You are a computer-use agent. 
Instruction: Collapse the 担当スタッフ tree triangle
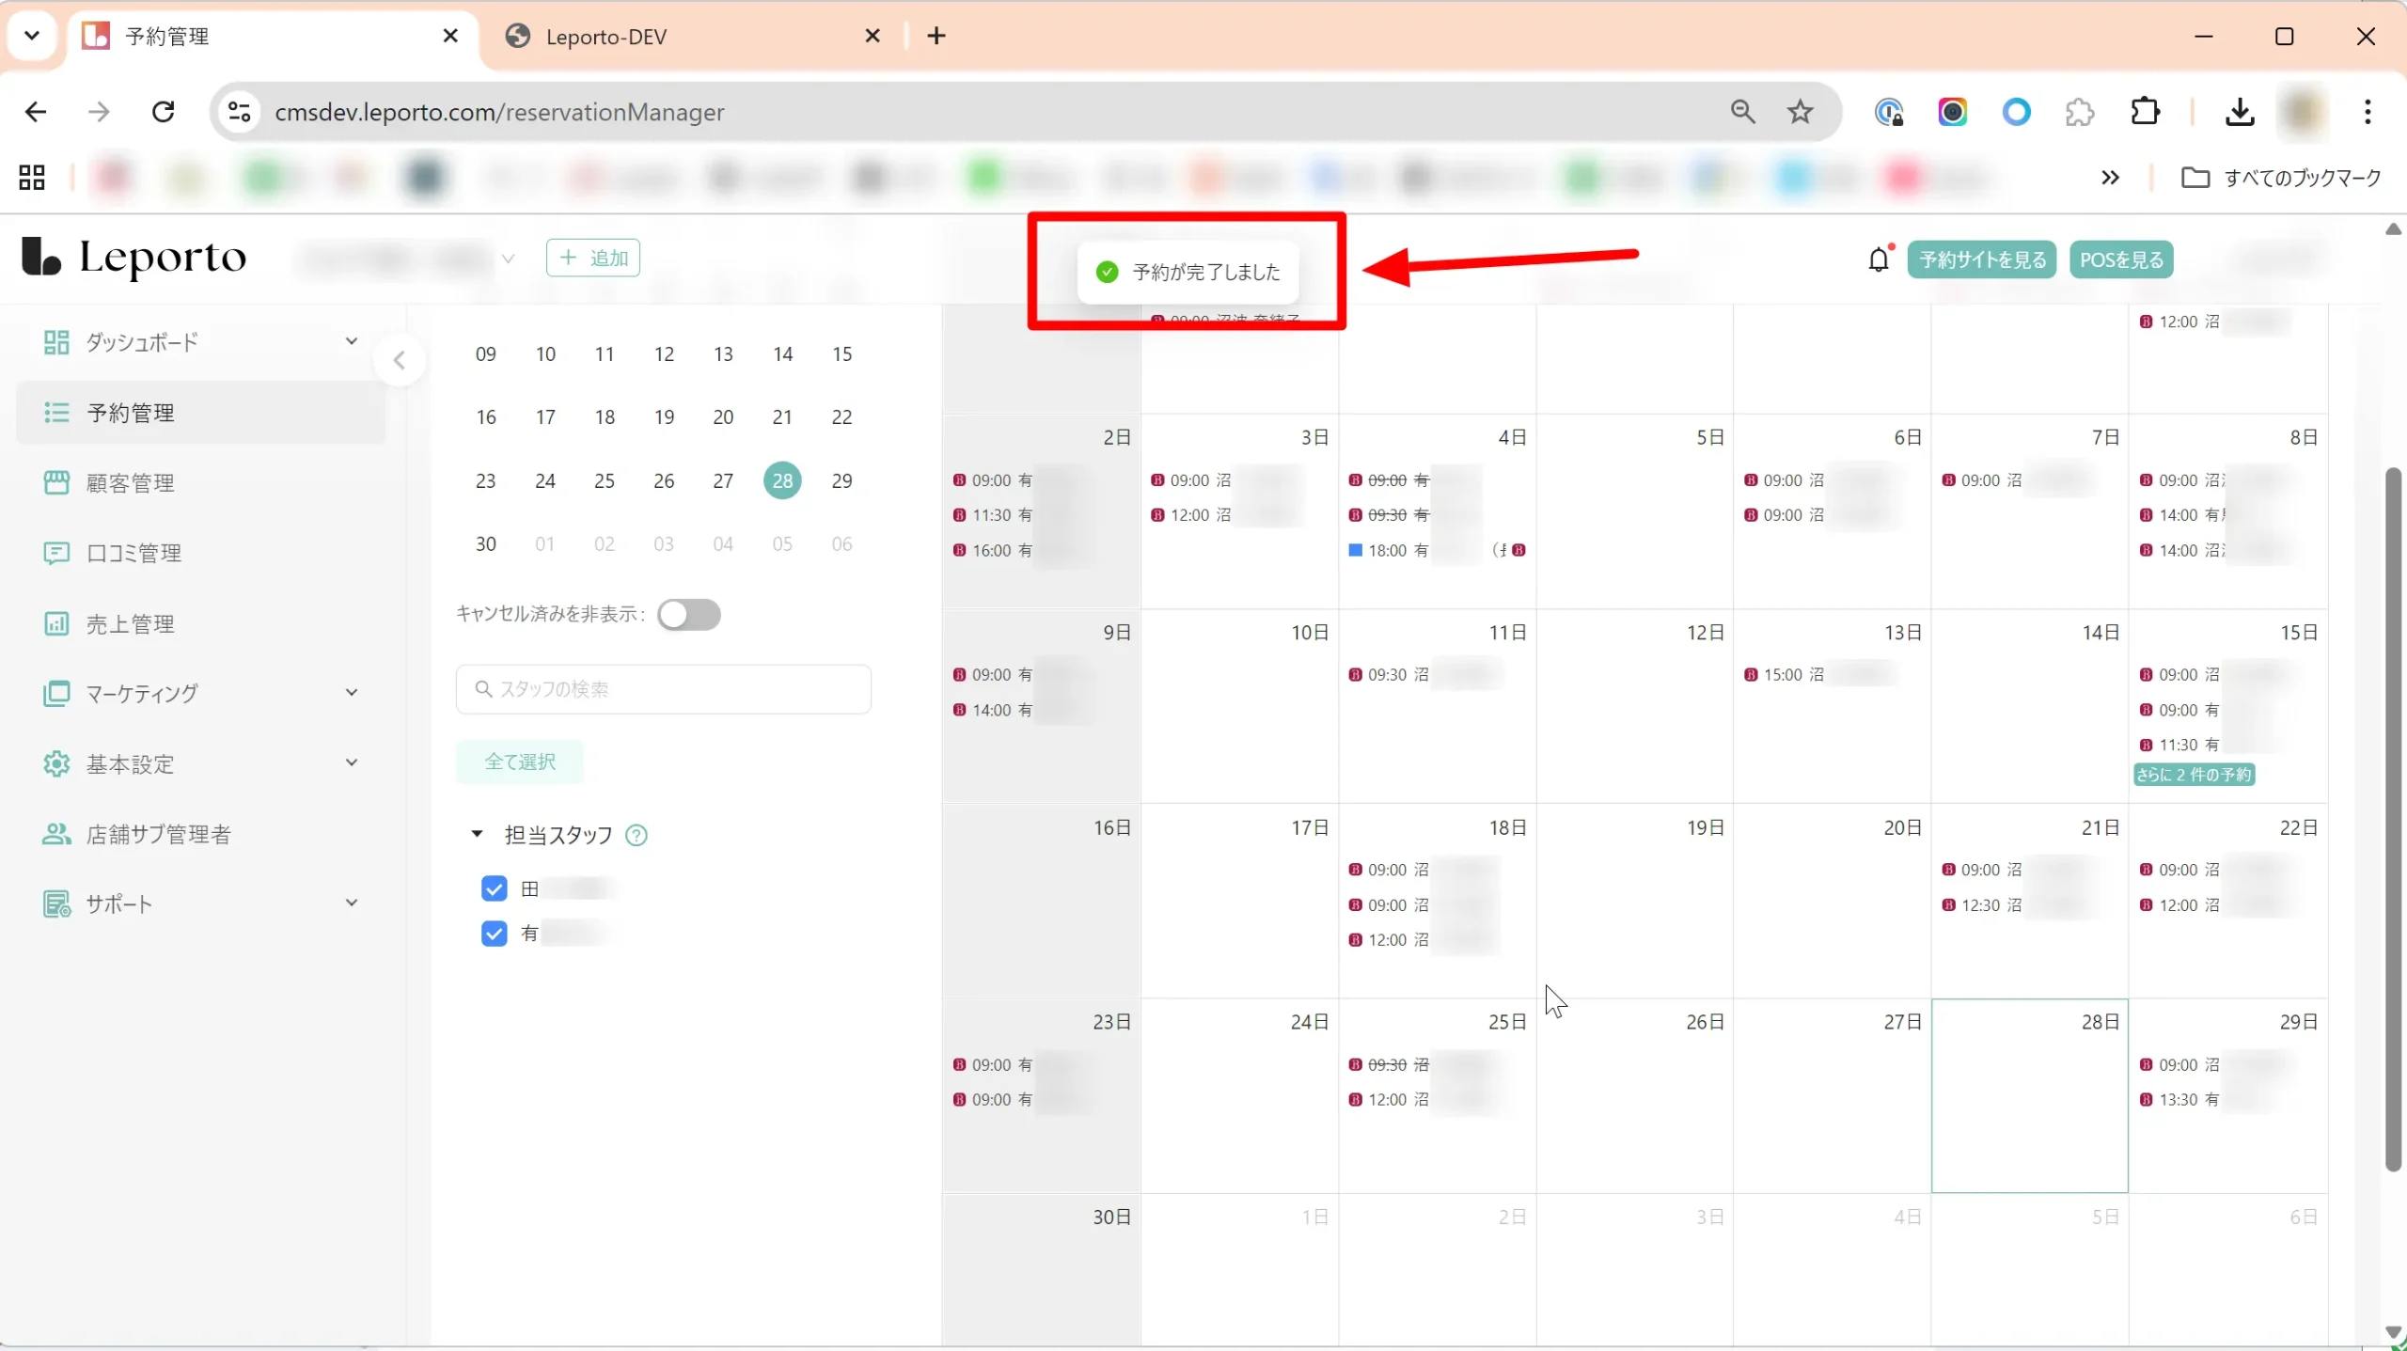(477, 834)
